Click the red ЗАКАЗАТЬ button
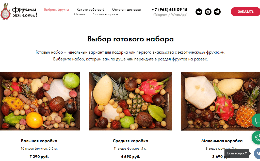The image size is (260, 161). (246, 12)
